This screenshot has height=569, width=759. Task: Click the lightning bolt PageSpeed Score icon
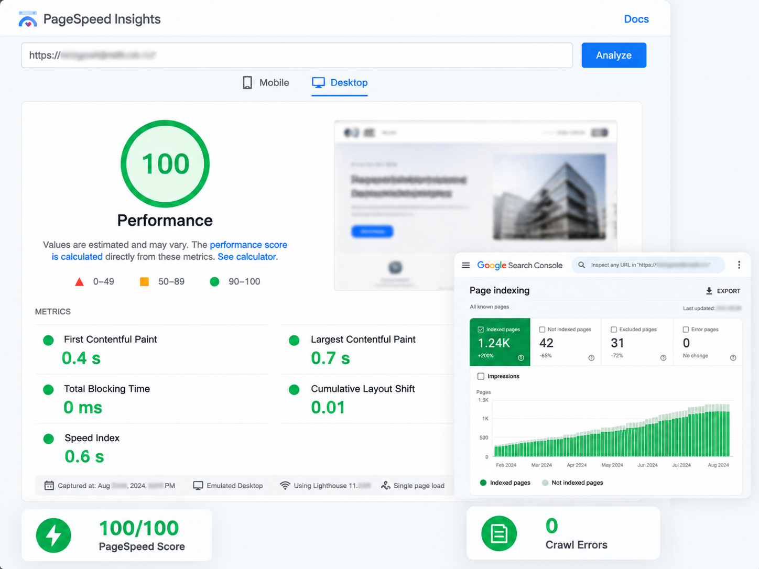pyautogui.click(x=53, y=535)
